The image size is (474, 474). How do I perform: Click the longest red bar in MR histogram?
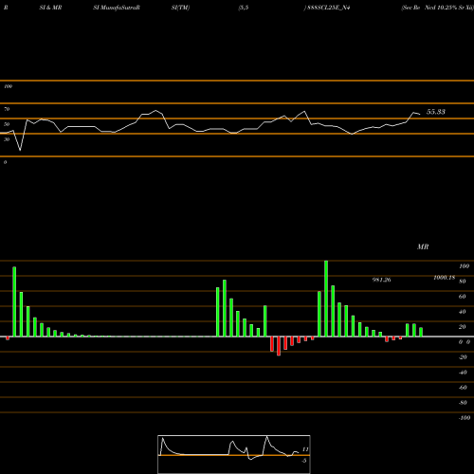click(279, 346)
